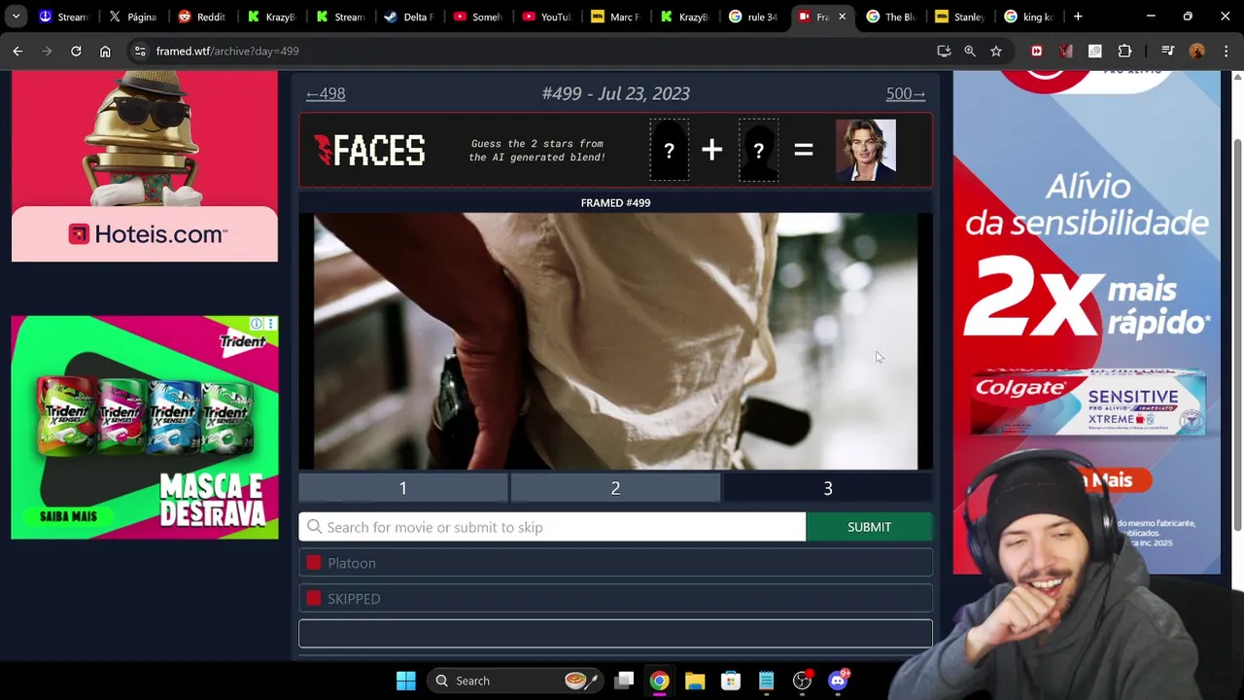Select the Platoon wrong guess row
The width and height of the screenshot is (1244, 700).
615,563
